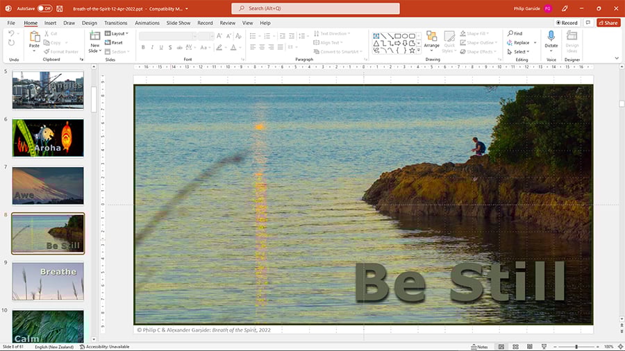Switch to the Design tab

click(x=90, y=23)
